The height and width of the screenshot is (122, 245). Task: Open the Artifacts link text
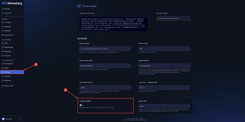[x=8, y=80]
